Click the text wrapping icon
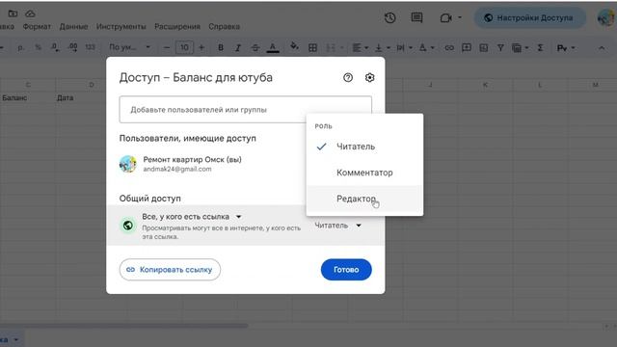This screenshot has height=347, width=617. pyautogui.click(x=401, y=47)
